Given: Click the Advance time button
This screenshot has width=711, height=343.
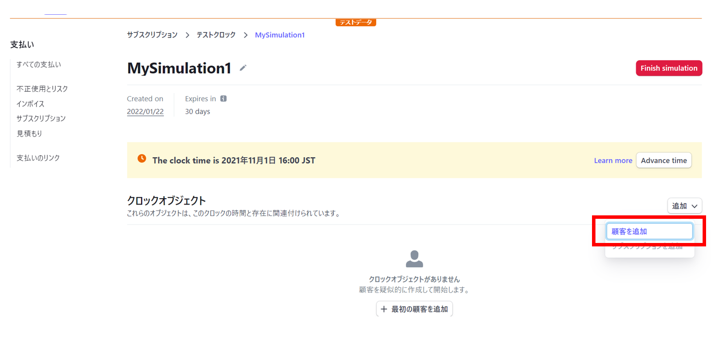Looking at the screenshot, I should pos(664,160).
